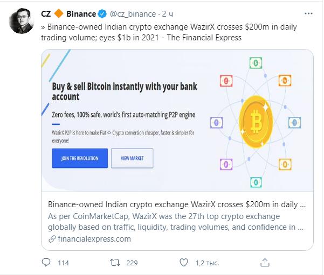Open CZ's profile avatar photo
This screenshot has height=275, width=324.
coord(22,21)
